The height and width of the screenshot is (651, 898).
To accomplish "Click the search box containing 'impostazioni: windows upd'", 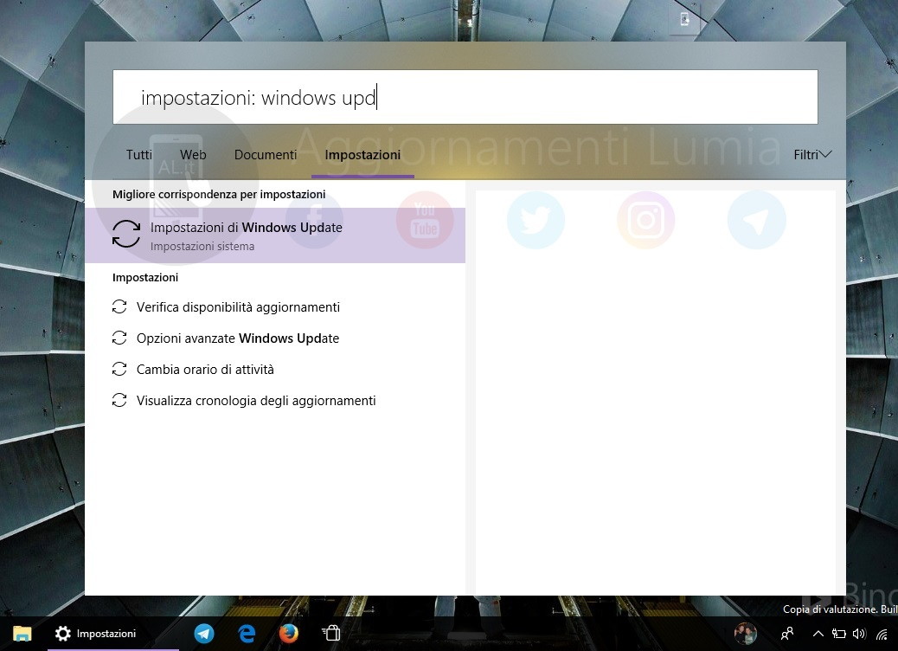I will (465, 97).
